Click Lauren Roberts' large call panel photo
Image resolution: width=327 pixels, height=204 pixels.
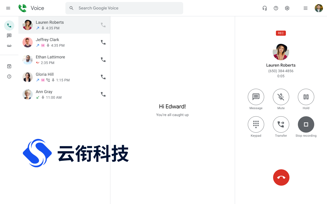click(x=281, y=52)
